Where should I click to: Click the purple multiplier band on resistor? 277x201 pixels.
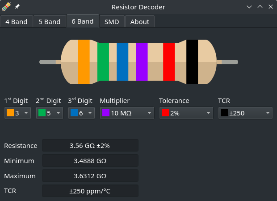point(142,62)
